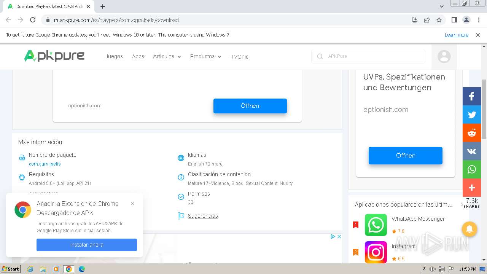This screenshot has width=487, height=274.
Task: Click the more languages link
Action: [217, 164]
